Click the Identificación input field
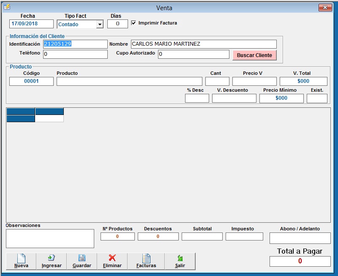338x276 pixels. click(x=75, y=44)
